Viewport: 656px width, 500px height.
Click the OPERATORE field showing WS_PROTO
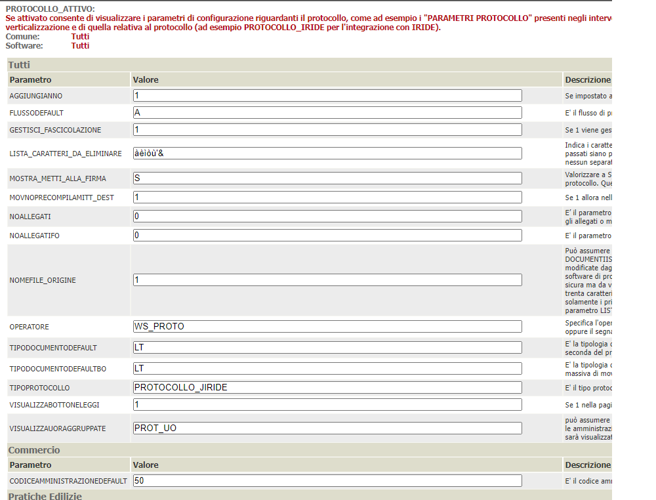(327, 327)
